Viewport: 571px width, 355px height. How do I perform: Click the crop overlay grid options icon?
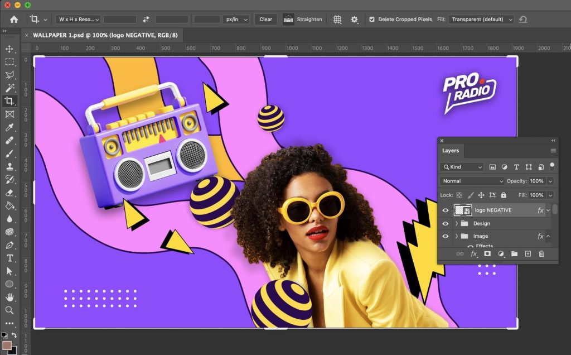(337, 20)
